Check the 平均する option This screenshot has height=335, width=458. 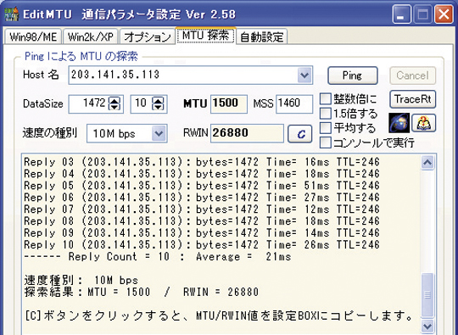point(326,127)
